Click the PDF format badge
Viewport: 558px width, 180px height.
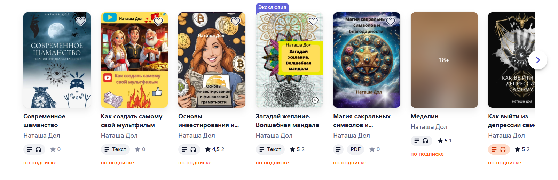[x=355, y=149]
